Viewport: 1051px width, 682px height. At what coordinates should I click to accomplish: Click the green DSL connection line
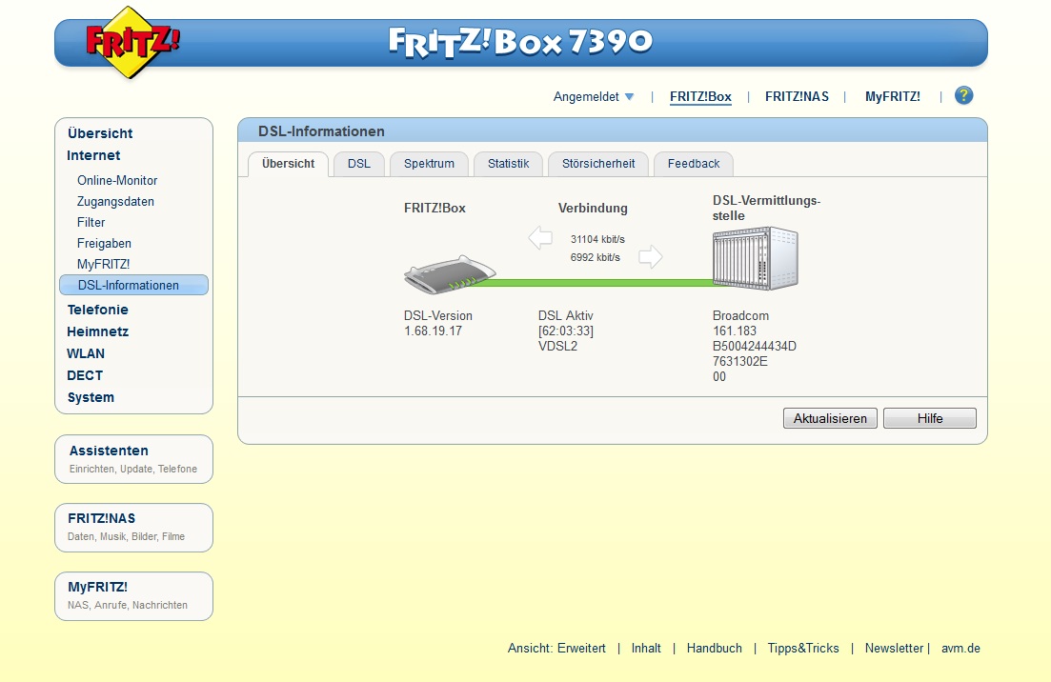(596, 283)
